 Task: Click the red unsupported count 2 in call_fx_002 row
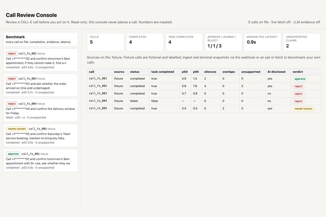pos(242,86)
